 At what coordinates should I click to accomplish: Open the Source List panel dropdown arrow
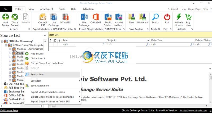(x=45, y=36)
